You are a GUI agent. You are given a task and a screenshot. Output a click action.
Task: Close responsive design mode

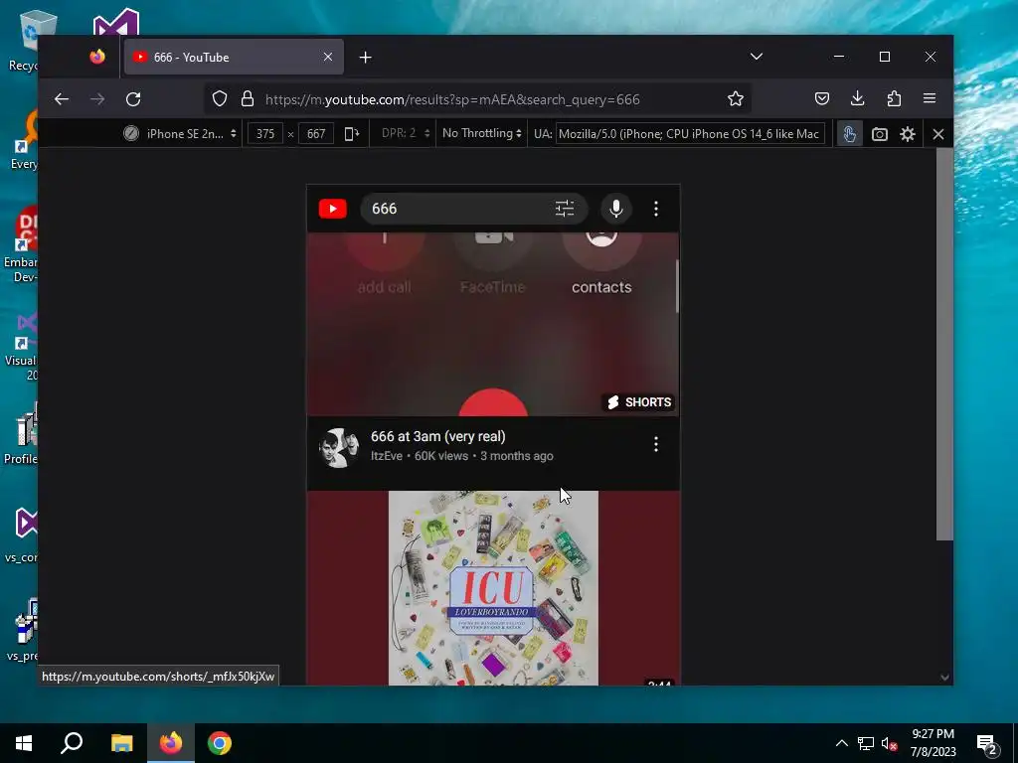938,134
